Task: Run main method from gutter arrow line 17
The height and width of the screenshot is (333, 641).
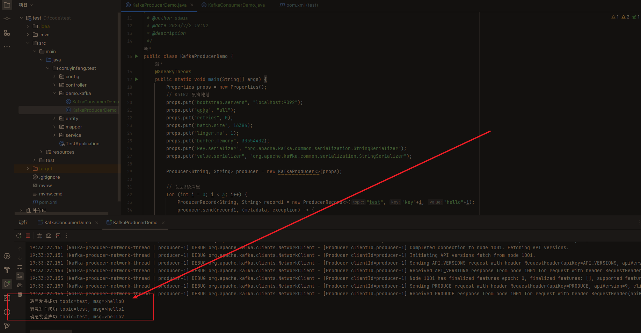Action: click(x=137, y=79)
